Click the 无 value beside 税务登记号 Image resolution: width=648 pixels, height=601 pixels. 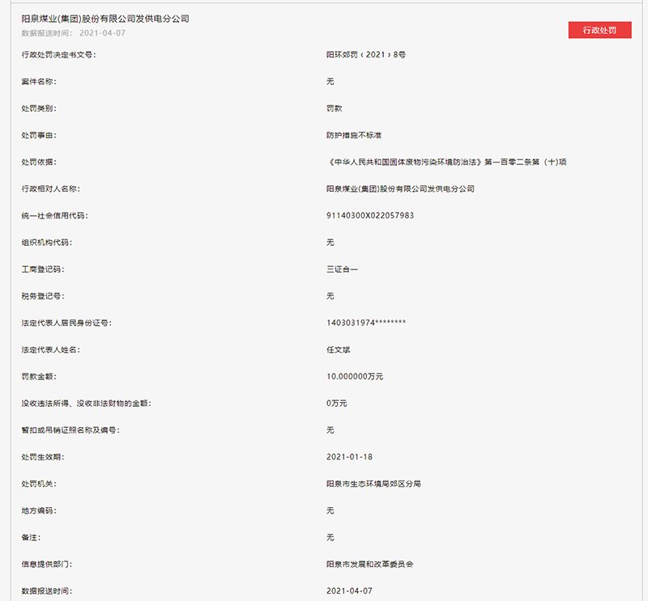tap(330, 296)
